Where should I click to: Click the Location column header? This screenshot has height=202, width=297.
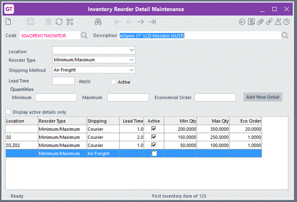tap(22, 121)
